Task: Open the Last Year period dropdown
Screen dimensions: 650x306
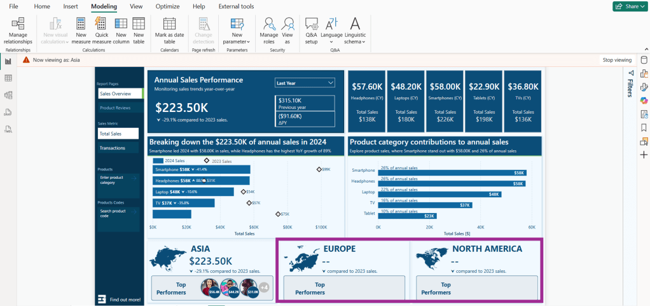Action: point(305,83)
